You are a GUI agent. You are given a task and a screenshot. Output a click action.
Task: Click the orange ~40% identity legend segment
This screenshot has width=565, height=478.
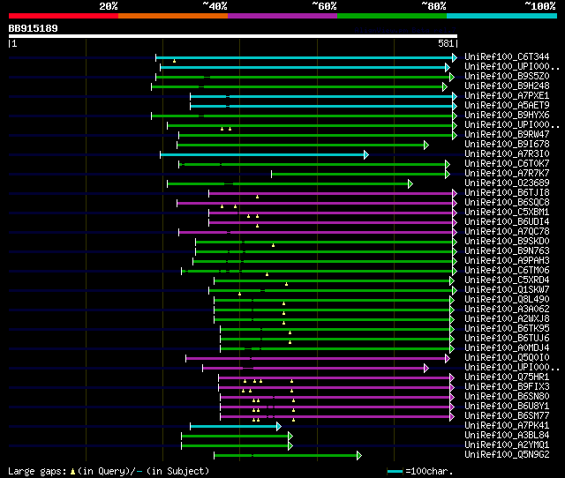pyautogui.click(x=173, y=16)
